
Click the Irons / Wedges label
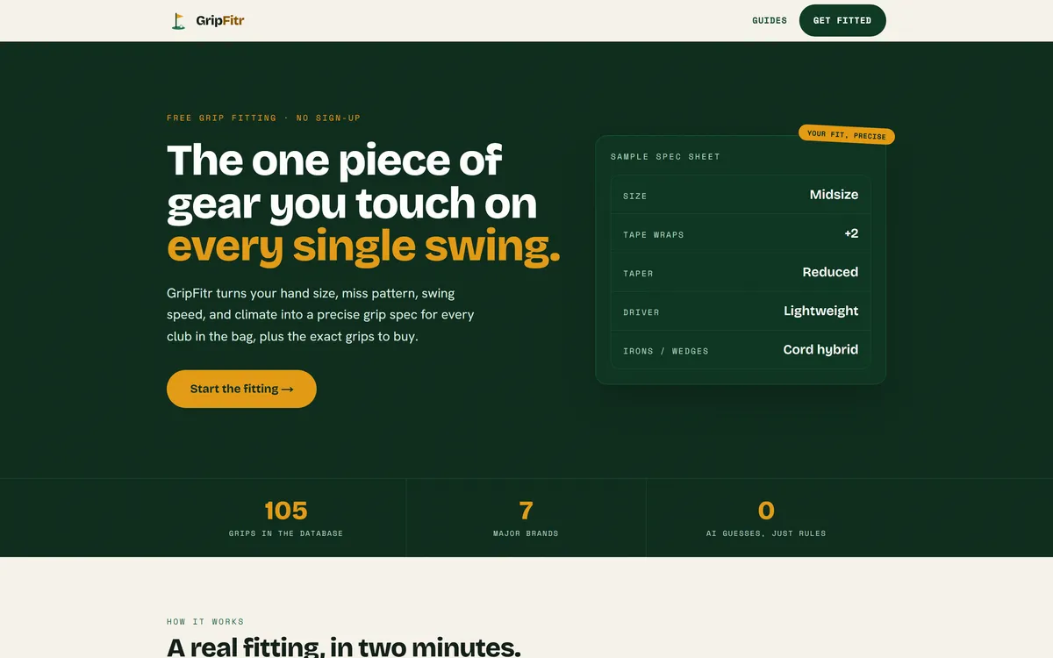tap(666, 350)
